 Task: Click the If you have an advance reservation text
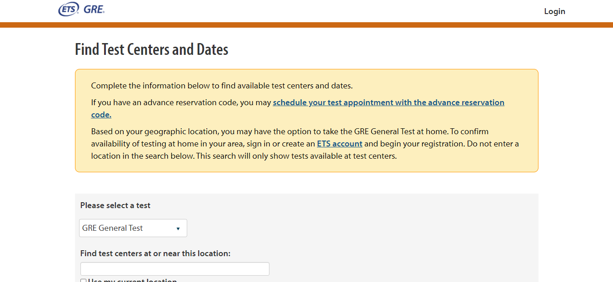[181, 102]
